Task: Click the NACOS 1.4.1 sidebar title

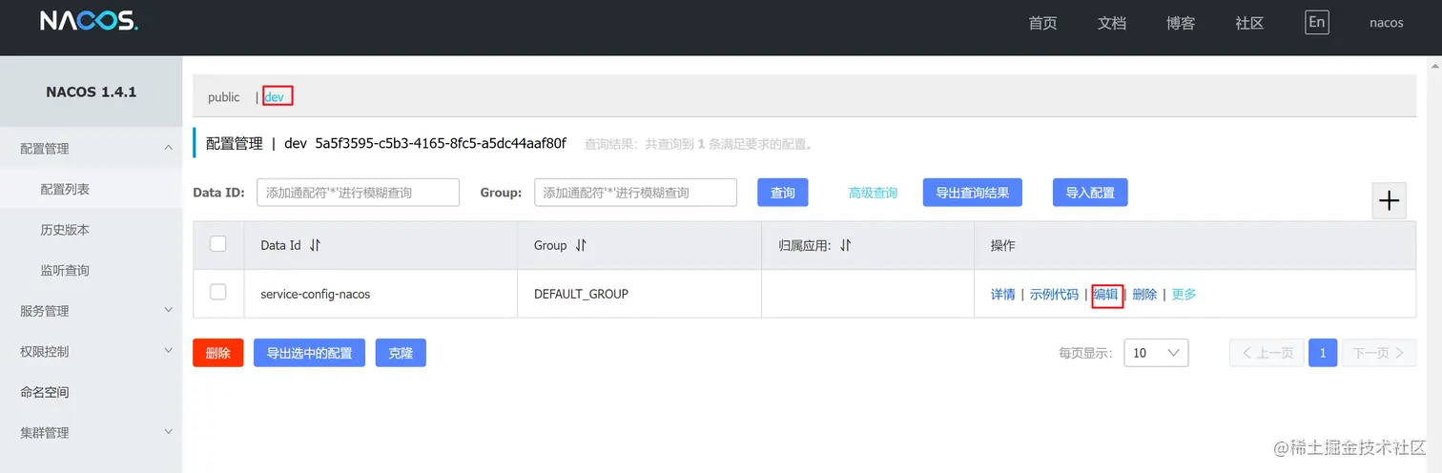Action: point(92,93)
